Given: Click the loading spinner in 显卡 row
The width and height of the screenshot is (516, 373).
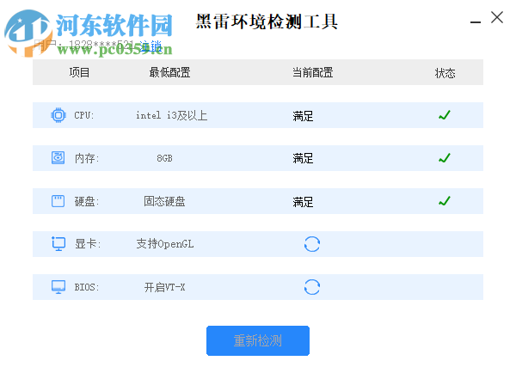Looking at the screenshot, I should point(312,244).
